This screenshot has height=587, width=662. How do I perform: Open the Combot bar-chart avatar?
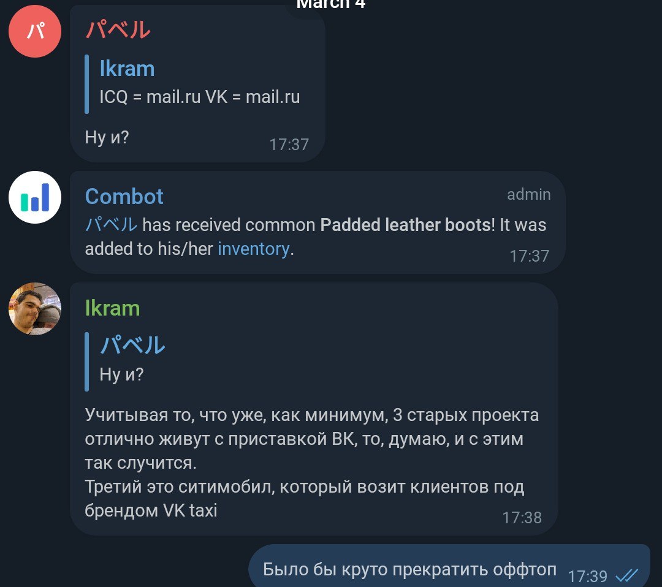[x=34, y=197]
